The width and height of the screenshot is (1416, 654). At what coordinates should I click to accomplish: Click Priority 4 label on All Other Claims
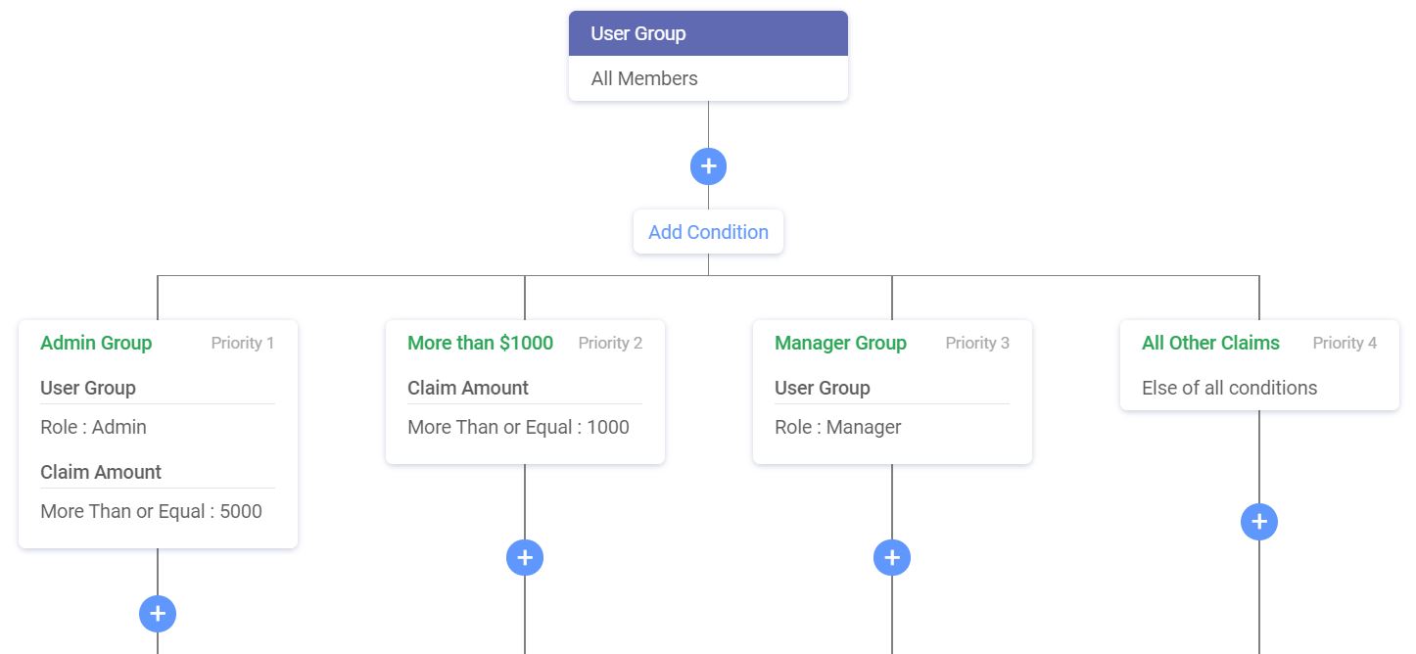click(1345, 343)
